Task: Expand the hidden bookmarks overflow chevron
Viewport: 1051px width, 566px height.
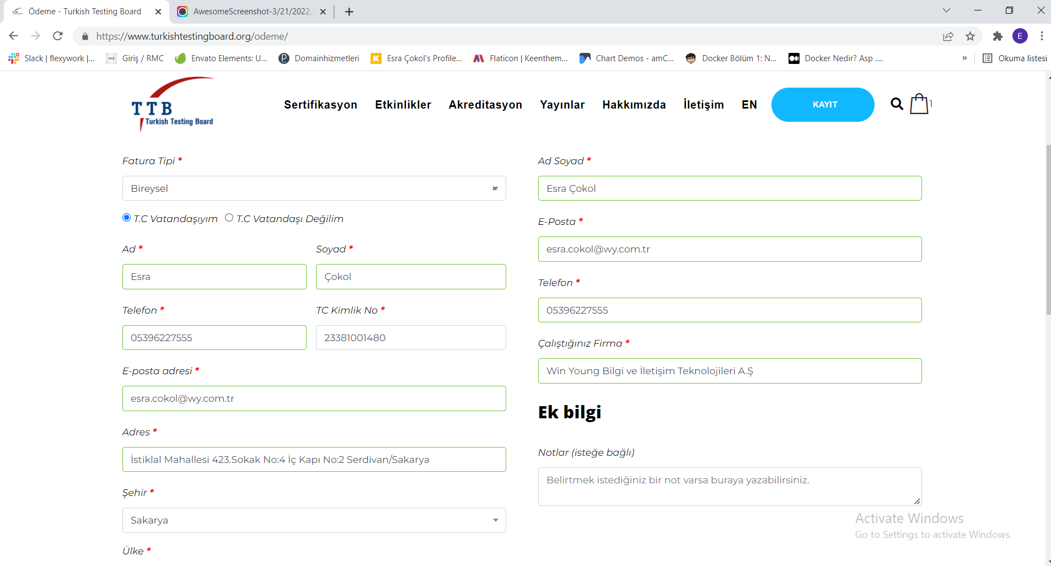Action: pyautogui.click(x=964, y=58)
